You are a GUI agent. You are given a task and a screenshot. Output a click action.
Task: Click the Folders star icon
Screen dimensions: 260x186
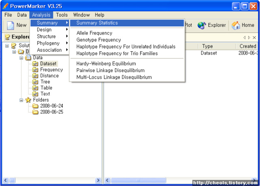28,100
